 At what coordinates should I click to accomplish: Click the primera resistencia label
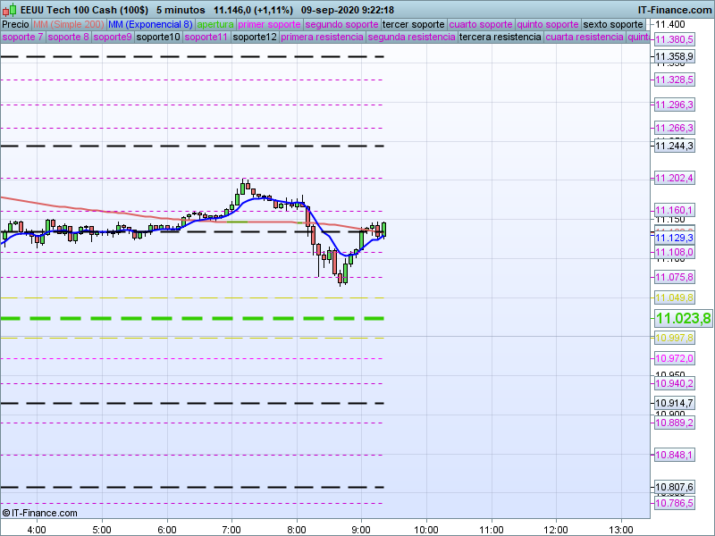point(321,38)
